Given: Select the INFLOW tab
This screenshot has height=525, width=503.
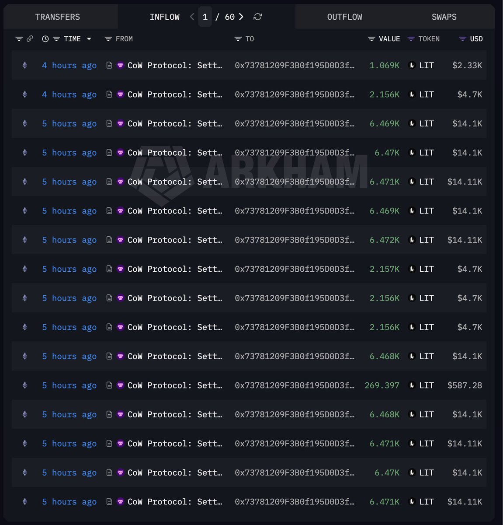Looking at the screenshot, I should (x=164, y=17).
